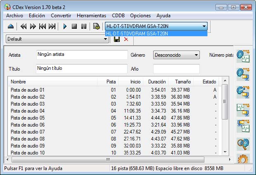The width and height of the screenshot is (256, 175).
Task: Sort by the Estado column header
Action: pos(206,82)
